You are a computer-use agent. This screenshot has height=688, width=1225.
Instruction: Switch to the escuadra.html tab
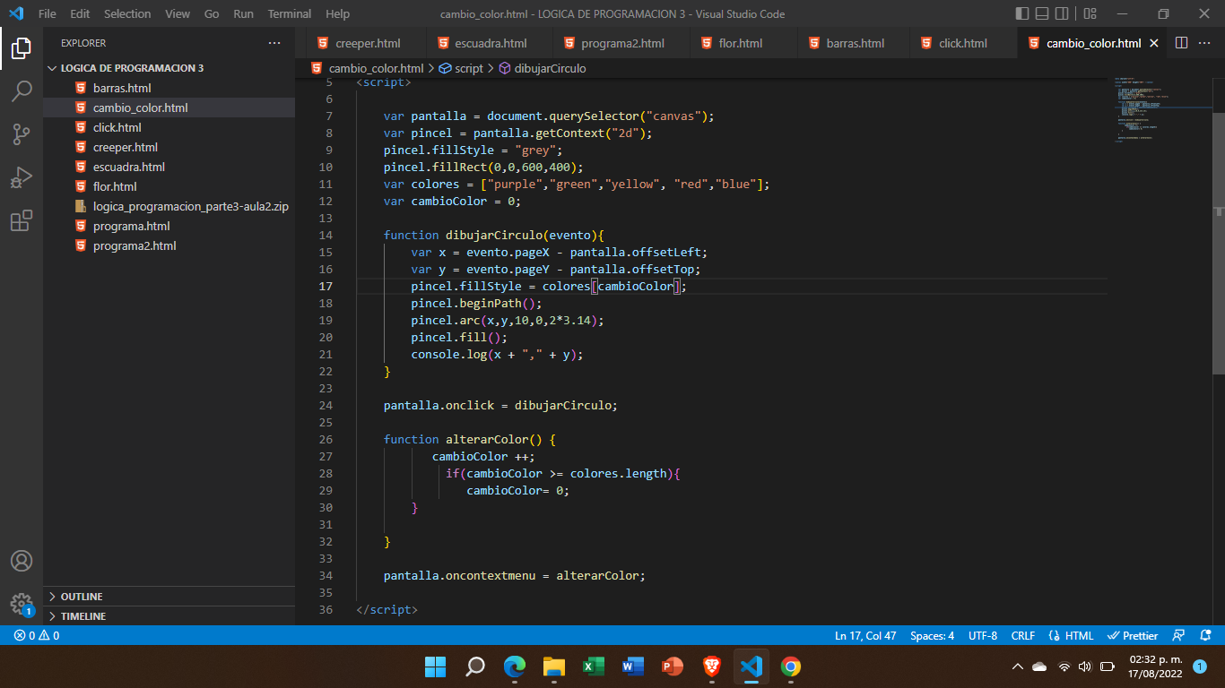491,43
